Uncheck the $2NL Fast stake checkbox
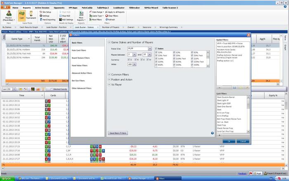Viewport: 289px width, 181px height. pos(156,55)
